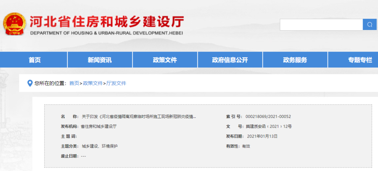Click the 河北省住房和城乡建设厅 site title
The height and width of the screenshot is (171, 378).
click(x=106, y=22)
